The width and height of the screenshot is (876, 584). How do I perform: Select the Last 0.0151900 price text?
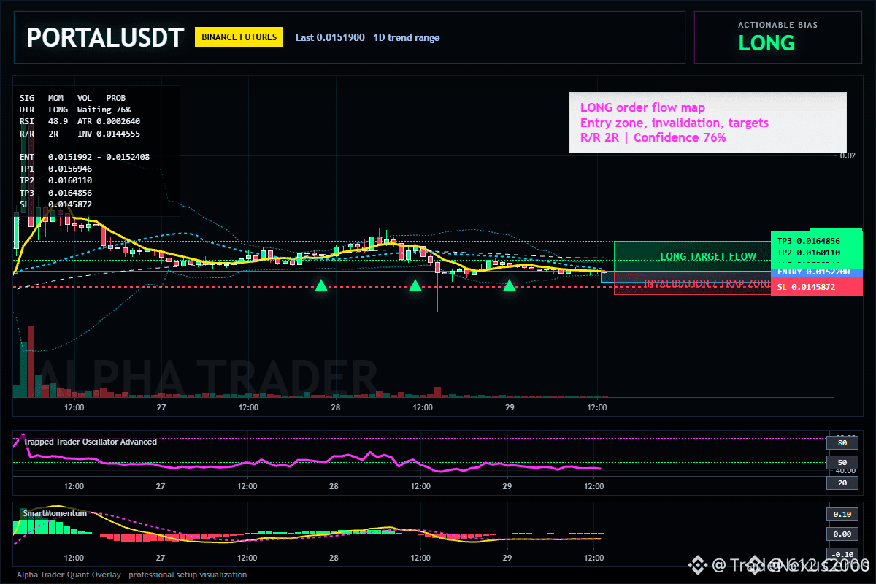[330, 37]
